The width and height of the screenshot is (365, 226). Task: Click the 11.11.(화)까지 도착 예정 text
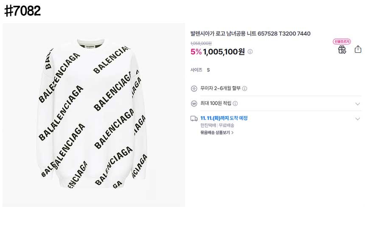[x=224, y=118]
